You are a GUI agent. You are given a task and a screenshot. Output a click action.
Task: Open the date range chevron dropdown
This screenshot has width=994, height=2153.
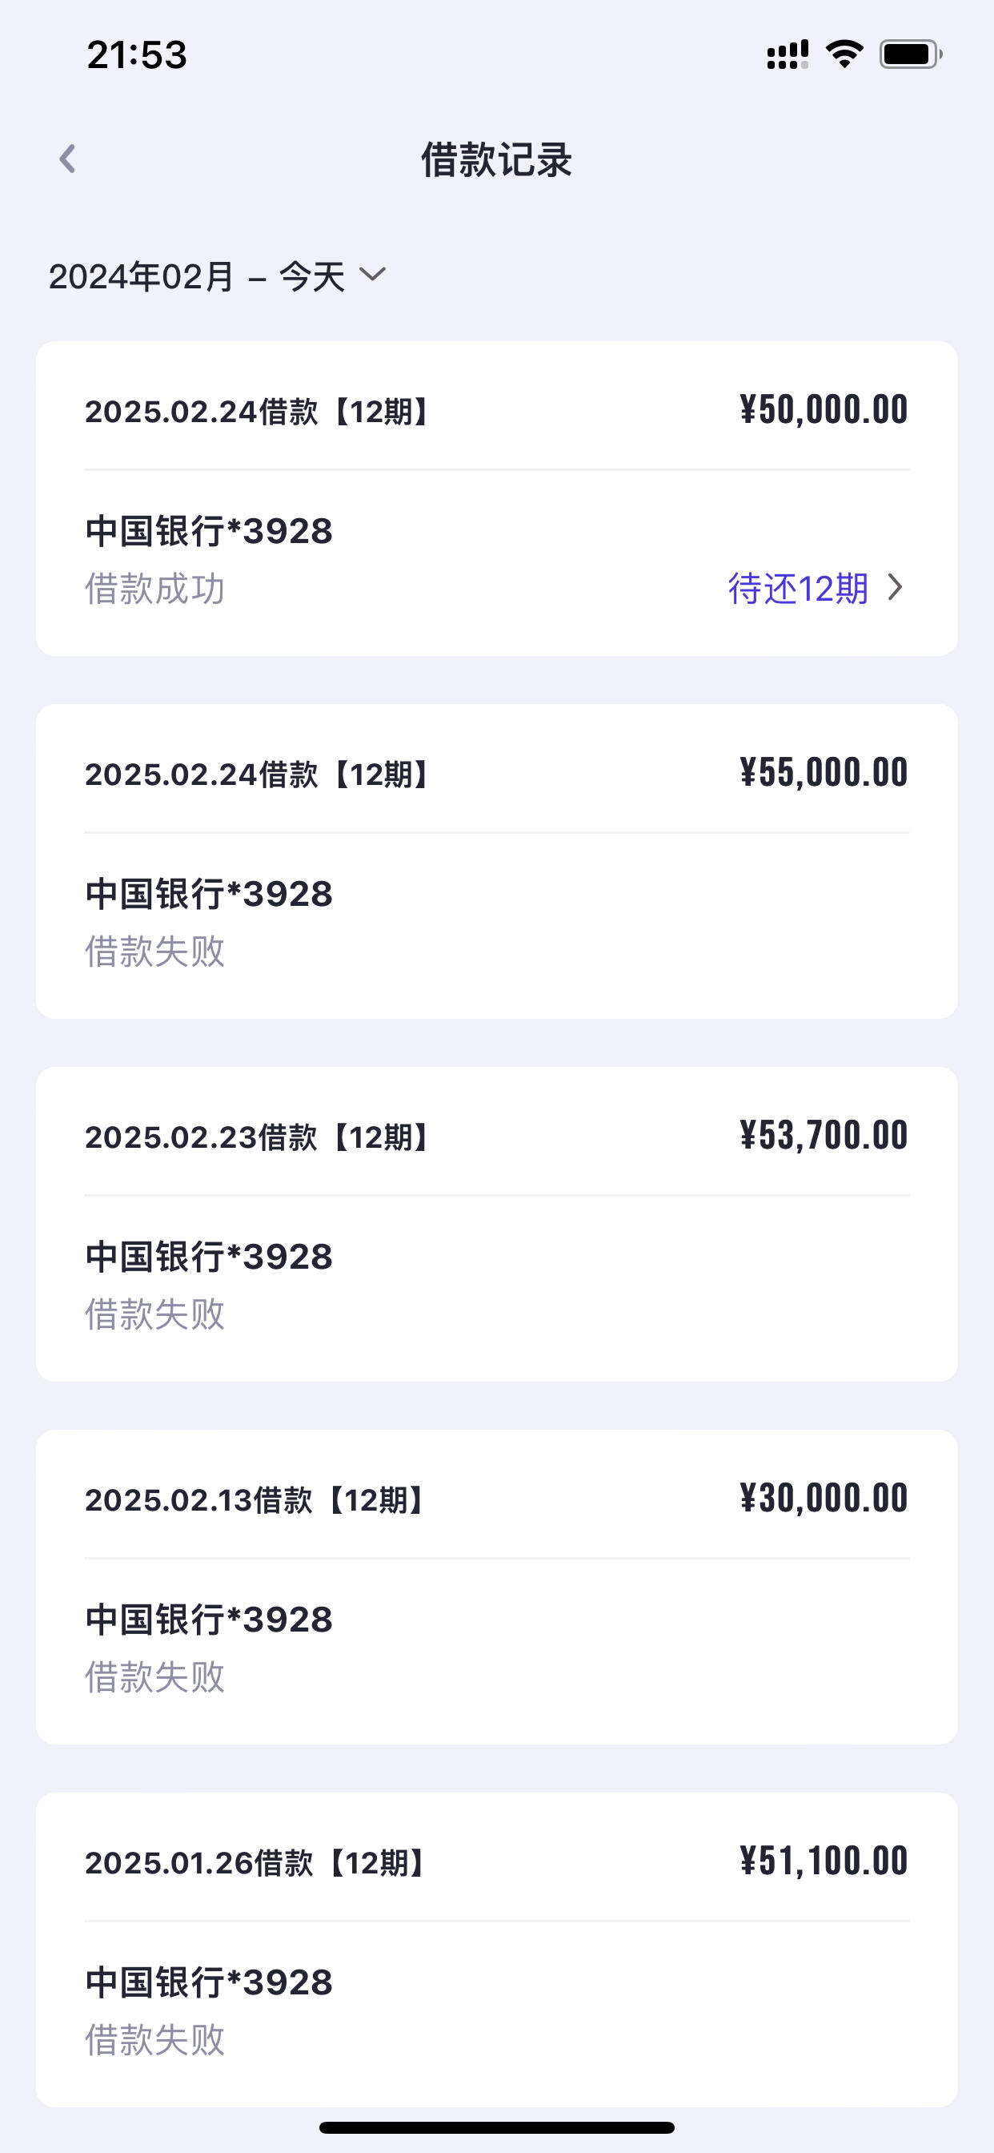click(371, 274)
